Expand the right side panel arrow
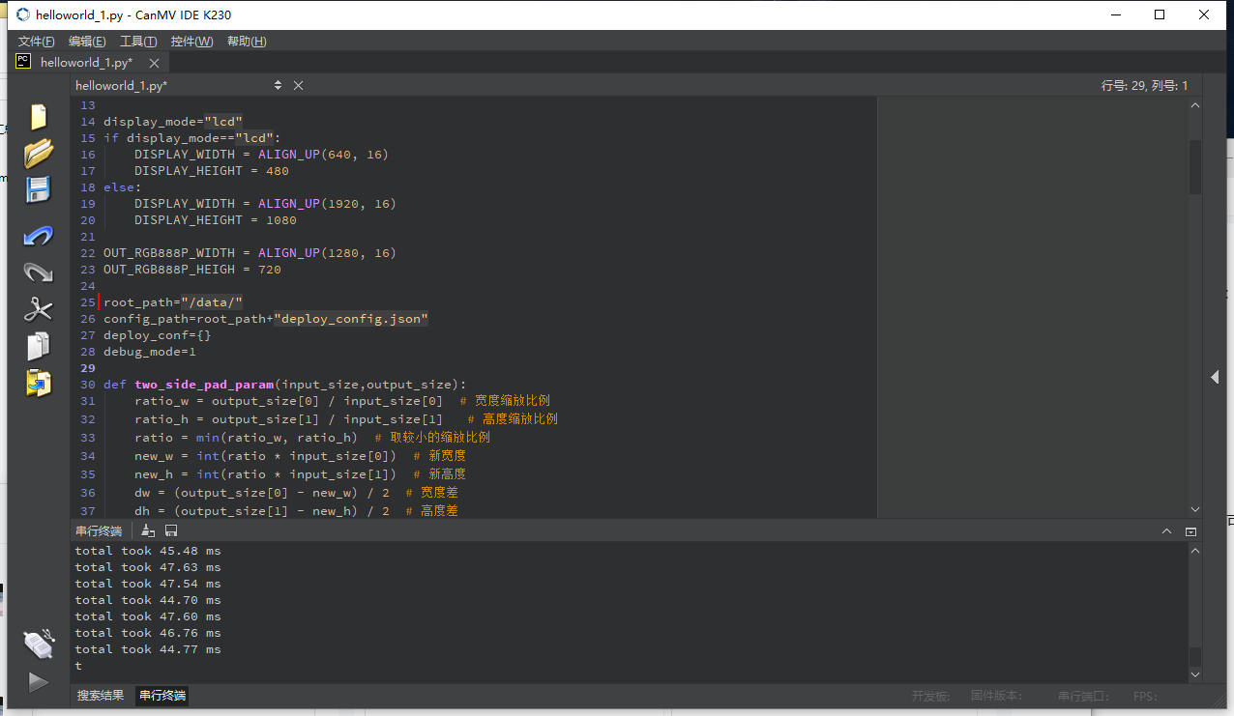Screen dimensions: 1234x716 pyautogui.click(x=1216, y=378)
